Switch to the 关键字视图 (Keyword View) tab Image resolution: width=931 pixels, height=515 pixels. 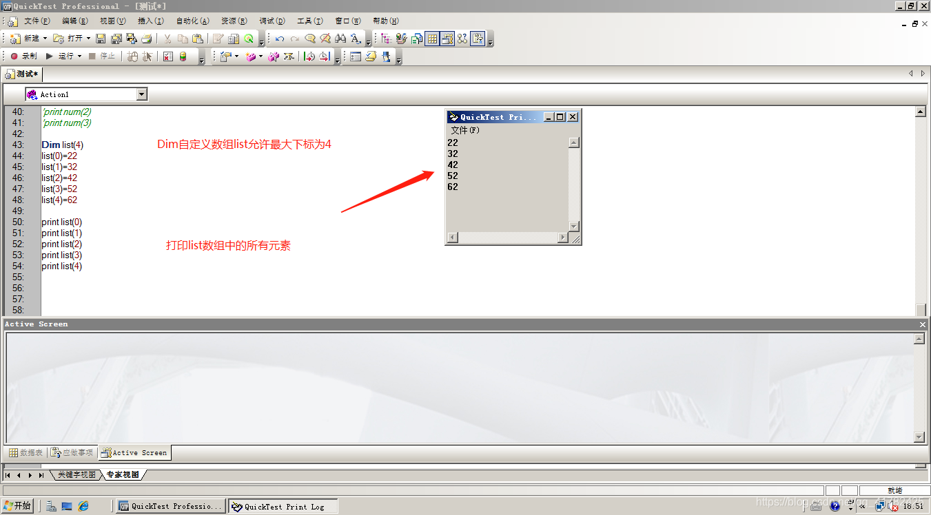pyautogui.click(x=76, y=475)
